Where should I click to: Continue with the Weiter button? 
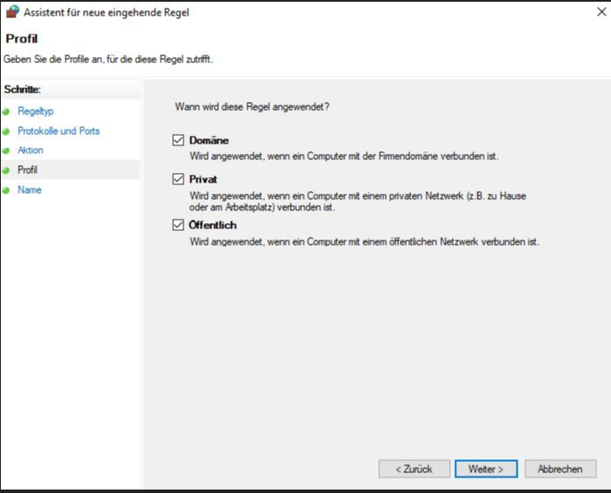(x=486, y=469)
